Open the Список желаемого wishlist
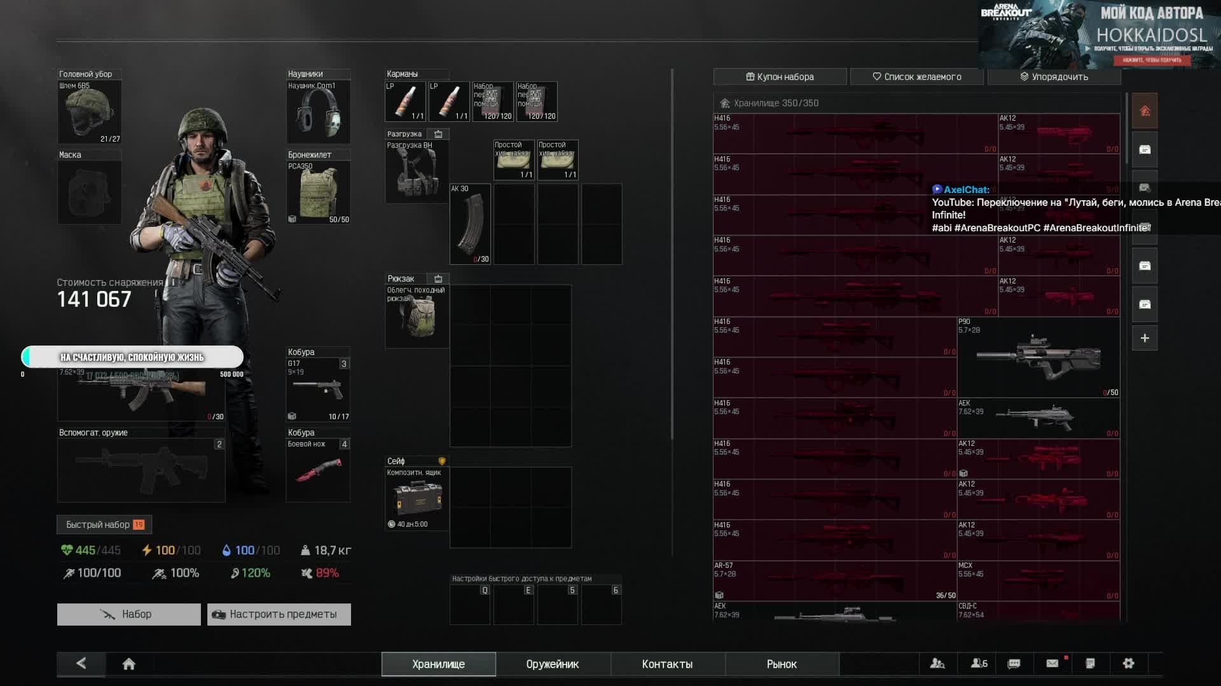Screen dimensions: 1221x686 pyautogui.click(x=916, y=77)
